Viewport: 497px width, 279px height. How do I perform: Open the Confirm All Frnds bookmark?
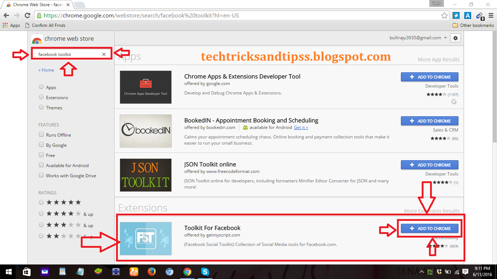(45, 25)
